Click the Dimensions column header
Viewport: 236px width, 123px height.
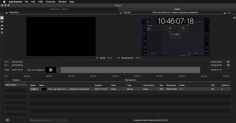(172, 85)
